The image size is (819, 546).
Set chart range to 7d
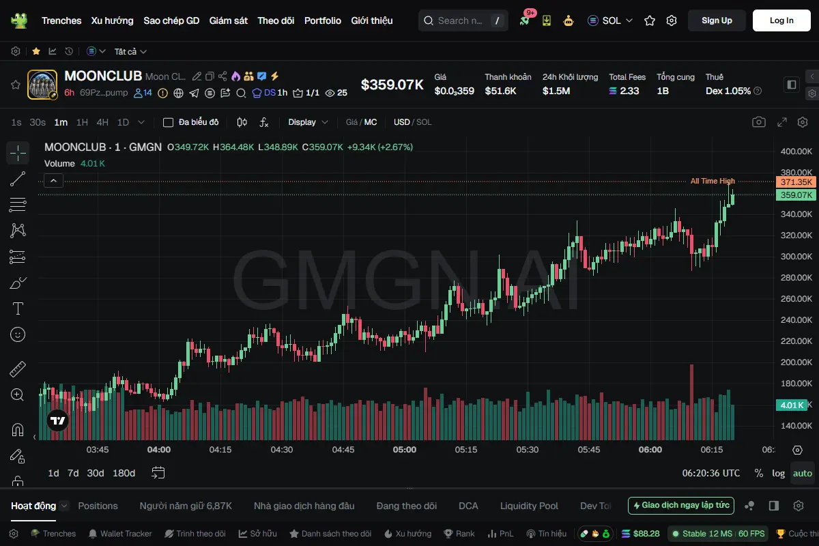[73, 473]
